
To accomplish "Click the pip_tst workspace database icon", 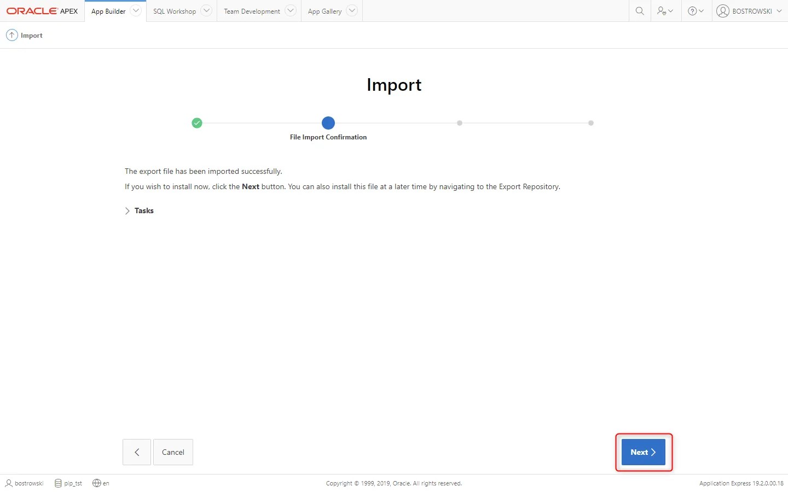I will [58, 483].
